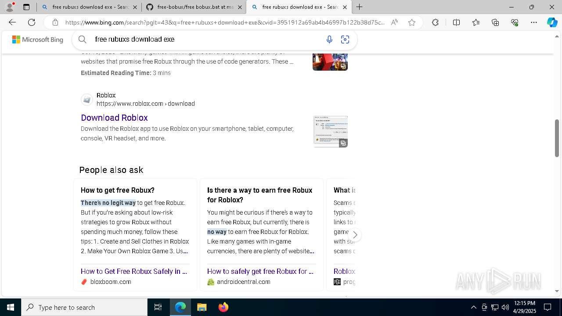The image size is (562, 316).
Task: Go back to previous page
Action: click(x=12, y=22)
